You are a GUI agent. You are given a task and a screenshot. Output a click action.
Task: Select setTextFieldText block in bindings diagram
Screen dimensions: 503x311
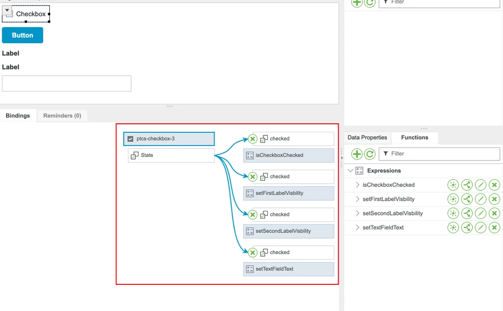point(289,269)
